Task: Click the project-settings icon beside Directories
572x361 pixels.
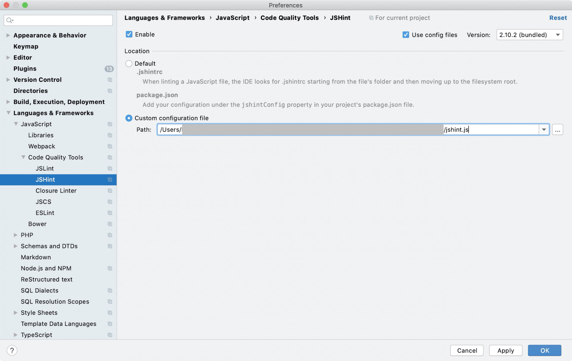Action: [x=109, y=91]
